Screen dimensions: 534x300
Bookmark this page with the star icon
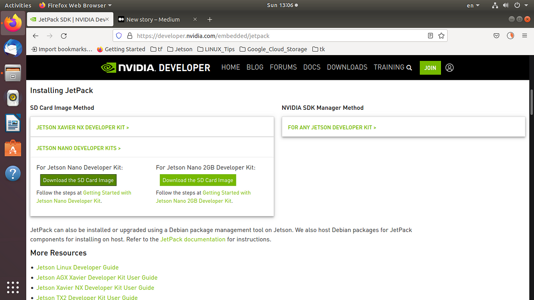pos(441,36)
